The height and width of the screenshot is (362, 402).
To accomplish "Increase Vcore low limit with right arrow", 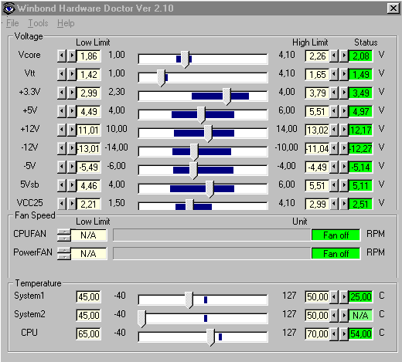I will tap(72, 56).
